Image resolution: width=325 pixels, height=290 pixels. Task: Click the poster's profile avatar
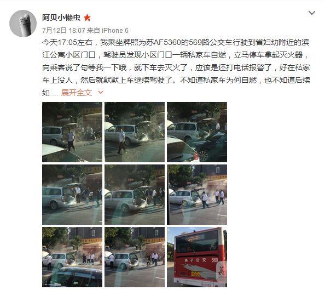[x=23, y=24]
